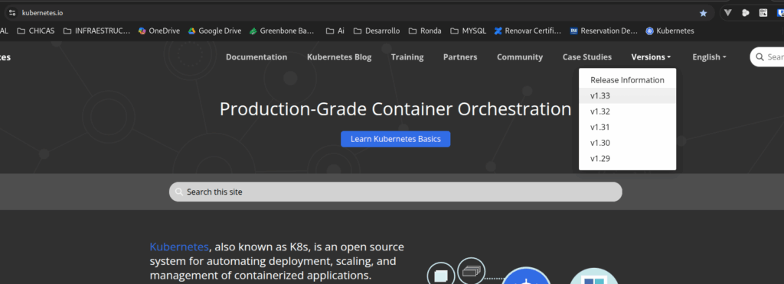Click the bookmark star icon in address bar
784x284 pixels.
click(703, 13)
